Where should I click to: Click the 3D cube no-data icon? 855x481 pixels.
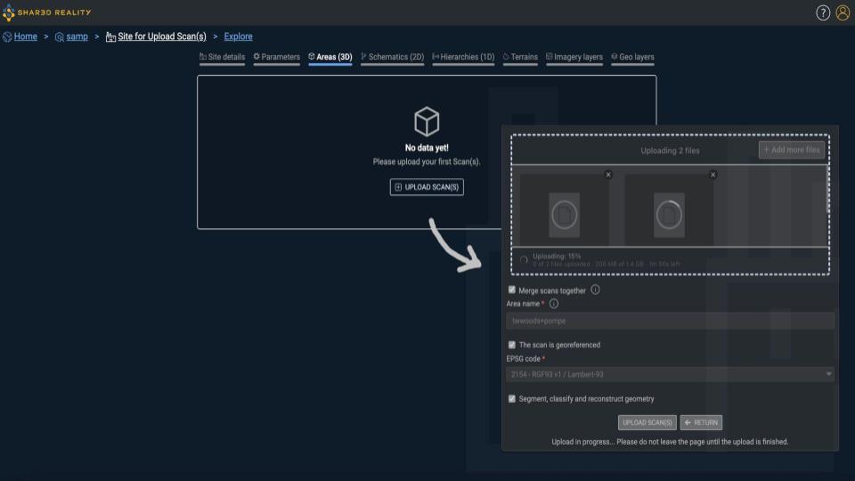[427, 122]
